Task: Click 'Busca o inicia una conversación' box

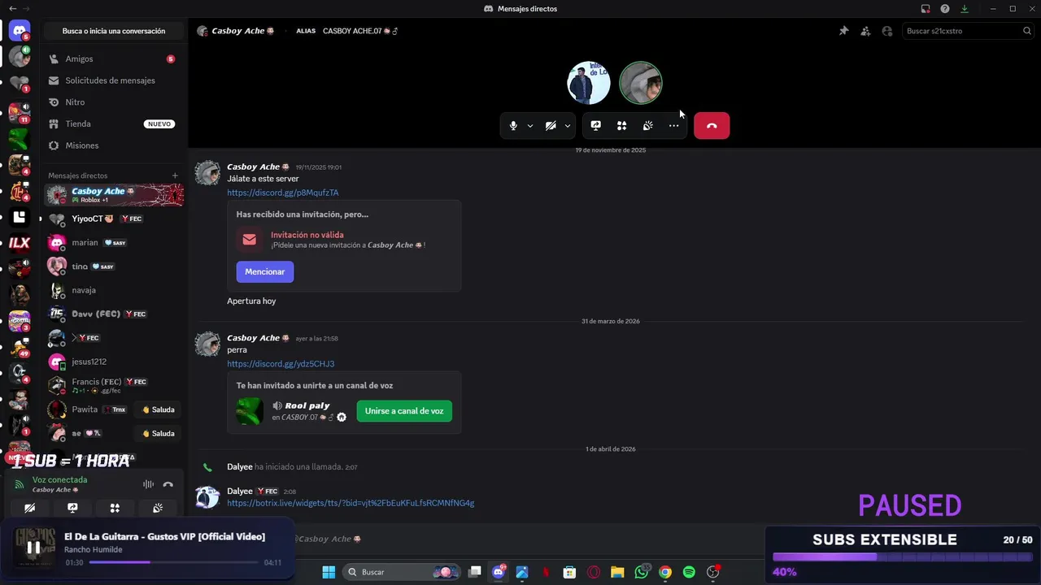Action: pos(114,31)
